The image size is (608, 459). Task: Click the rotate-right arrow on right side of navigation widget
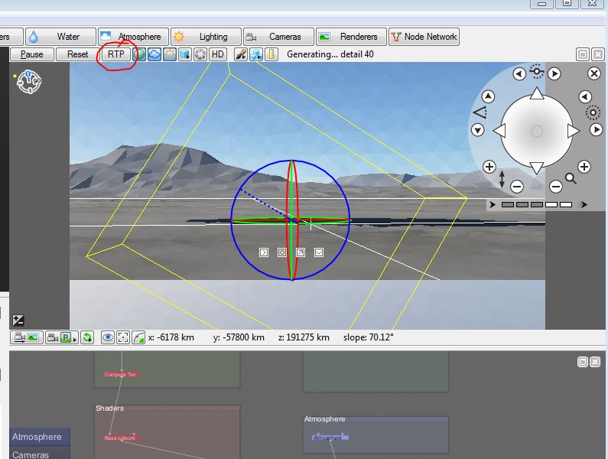(x=597, y=129)
